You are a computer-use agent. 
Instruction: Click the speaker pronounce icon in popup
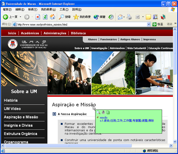coord(103,113)
